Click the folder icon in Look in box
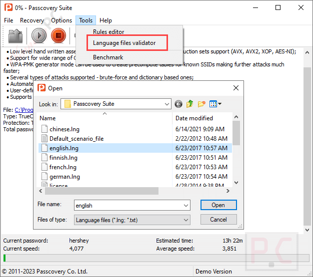The height and width of the screenshot is (277, 313). (x=67, y=104)
